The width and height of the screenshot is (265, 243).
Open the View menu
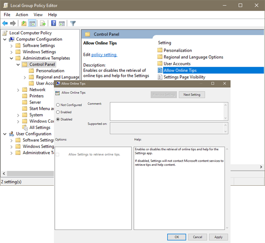(38, 15)
